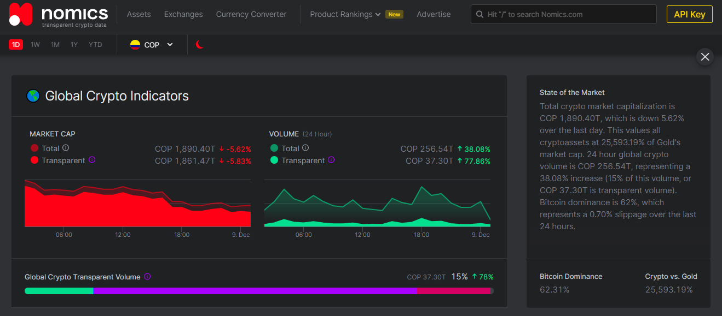Go to the Exchanges page

pyautogui.click(x=183, y=14)
